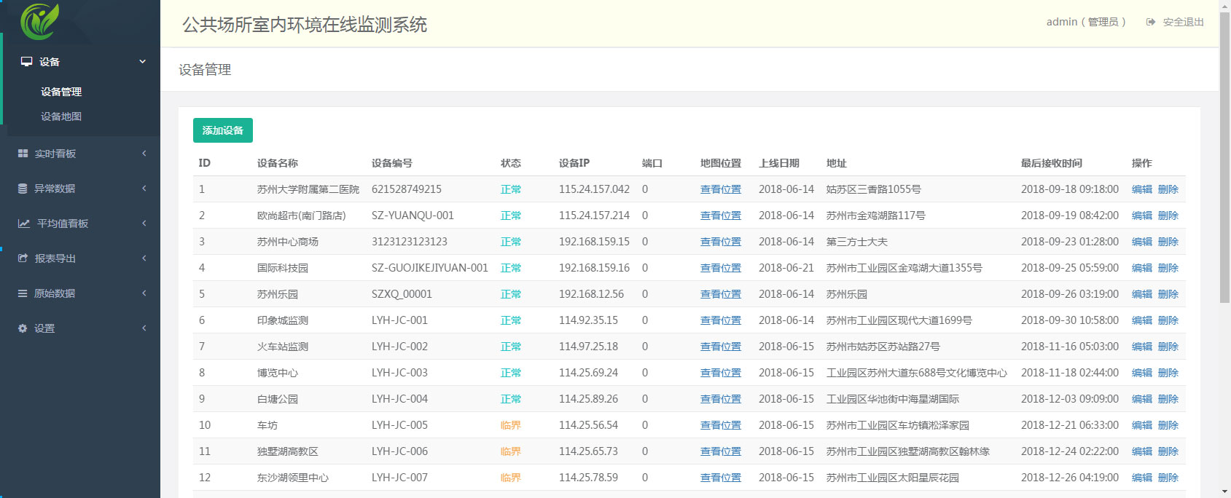Click the gear icon beside 设置
Screen dimensions: 1231x498
tap(23, 328)
